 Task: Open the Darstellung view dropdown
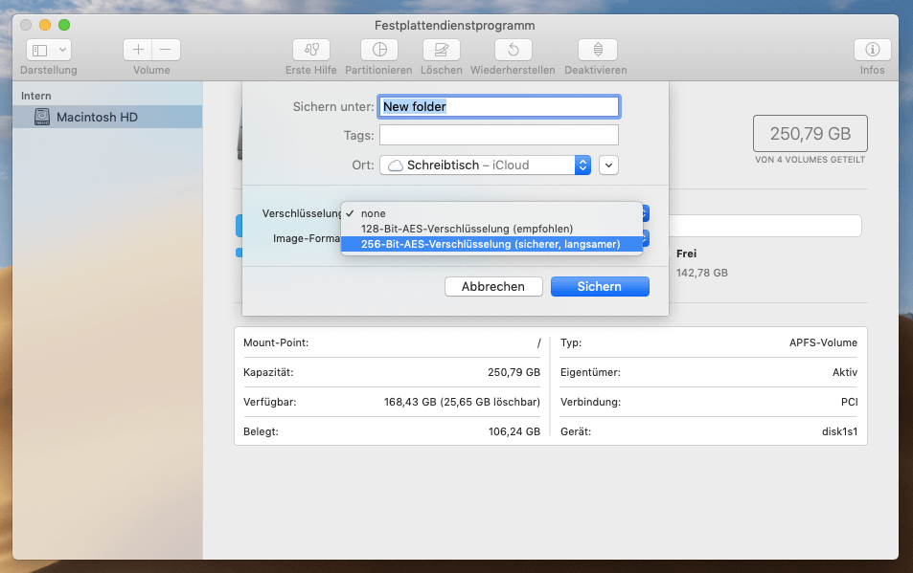coord(49,50)
